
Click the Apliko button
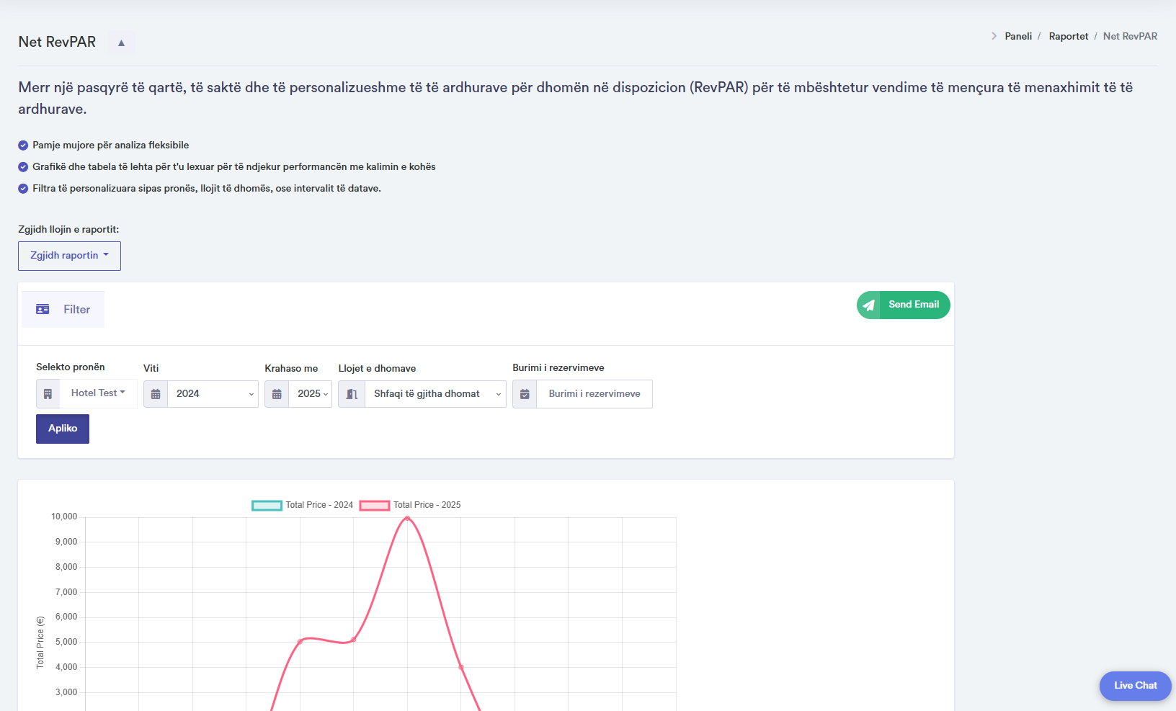click(x=63, y=429)
